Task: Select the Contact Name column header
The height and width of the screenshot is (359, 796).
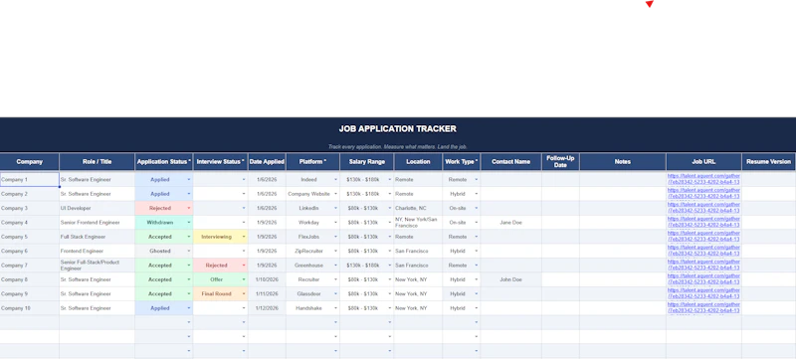Action: point(510,162)
